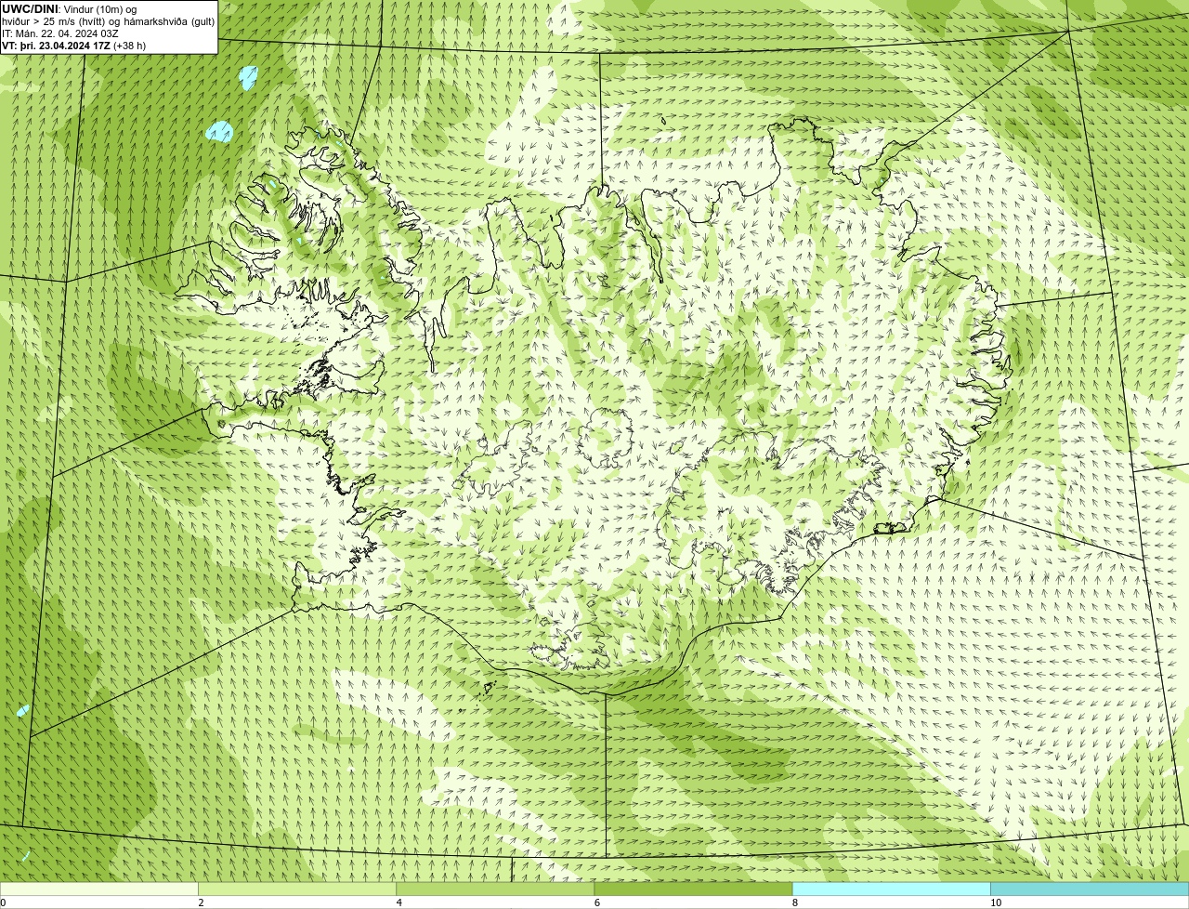
Task: Click the "8" label on the wind scale
Action: (x=794, y=902)
